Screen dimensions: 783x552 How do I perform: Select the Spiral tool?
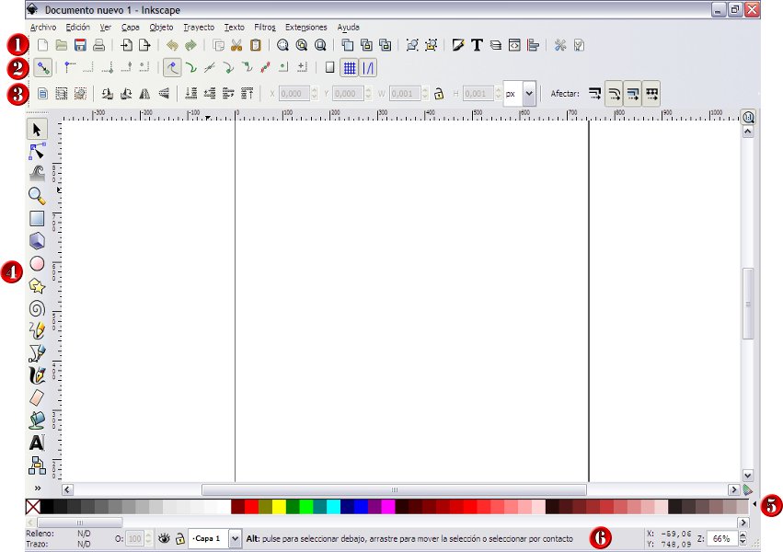37,310
